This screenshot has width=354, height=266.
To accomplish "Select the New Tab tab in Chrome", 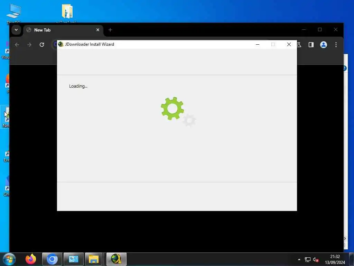I will tap(63, 30).
